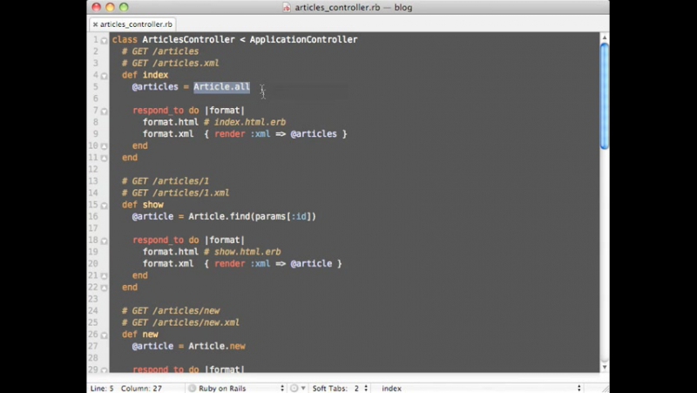Click line number 16 in the gutter
This screenshot has height=393, width=697.
coord(93,216)
